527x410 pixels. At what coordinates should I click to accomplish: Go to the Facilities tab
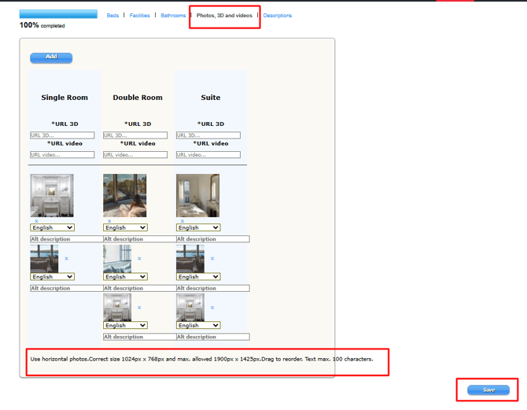point(139,16)
